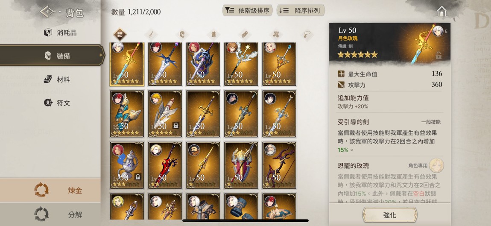Tap the home icon
This screenshot has width=491, height=226.
click(x=441, y=12)
